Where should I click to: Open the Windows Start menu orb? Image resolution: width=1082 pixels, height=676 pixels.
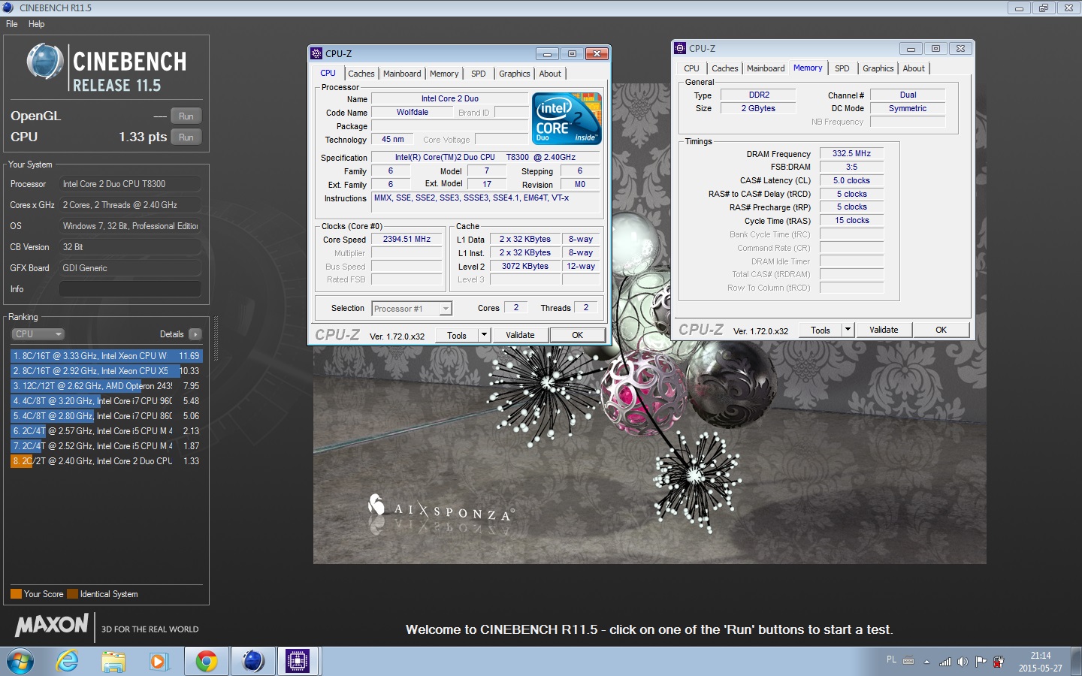[x=20, y=661]
